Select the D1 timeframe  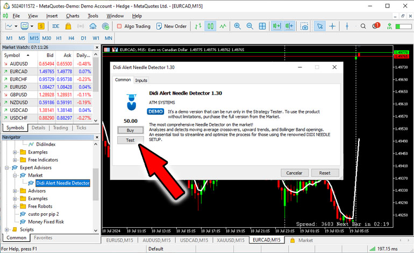pos(83,38)
